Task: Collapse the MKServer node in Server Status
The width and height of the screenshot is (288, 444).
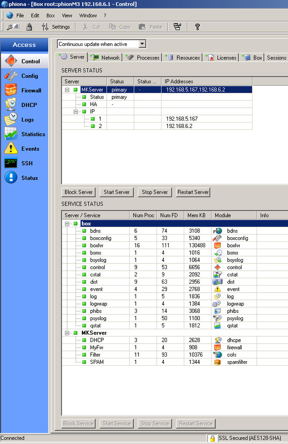Action: pos(67,90)
